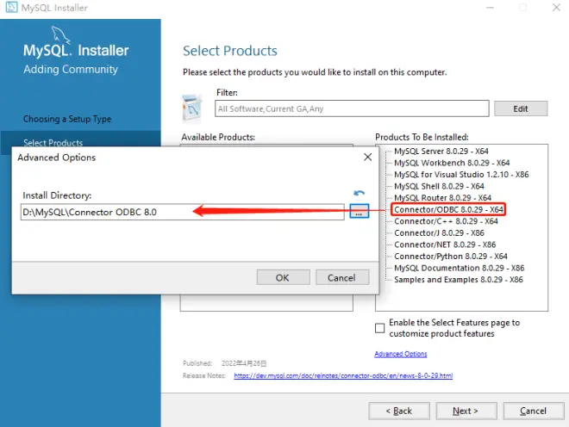Click the Available Products label
The width and height of the screenshot is (569, 427).
click(218, 137)
